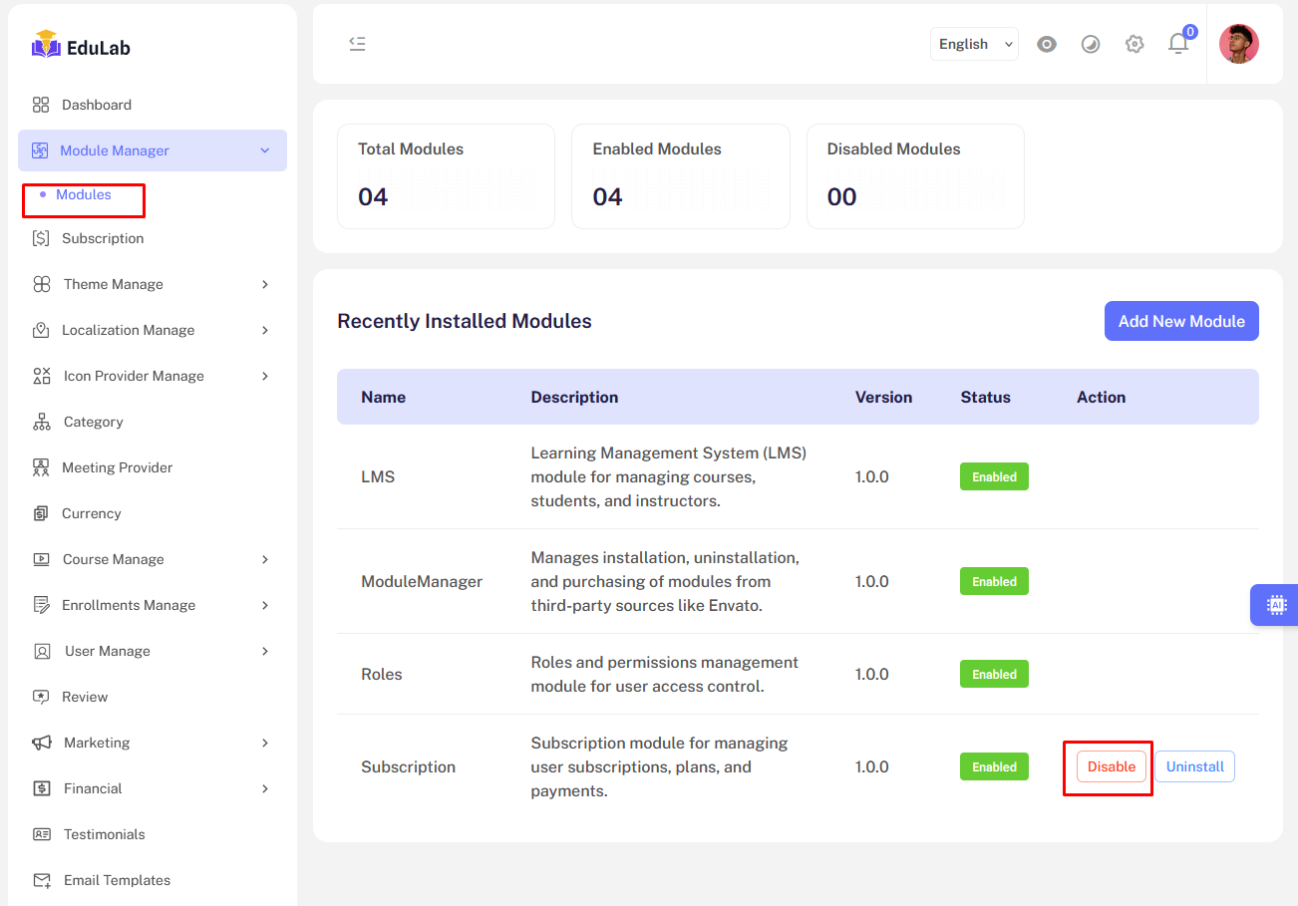Uninstall the Subscription module
The image size is (1298, 906).
tap(1194, 766)
